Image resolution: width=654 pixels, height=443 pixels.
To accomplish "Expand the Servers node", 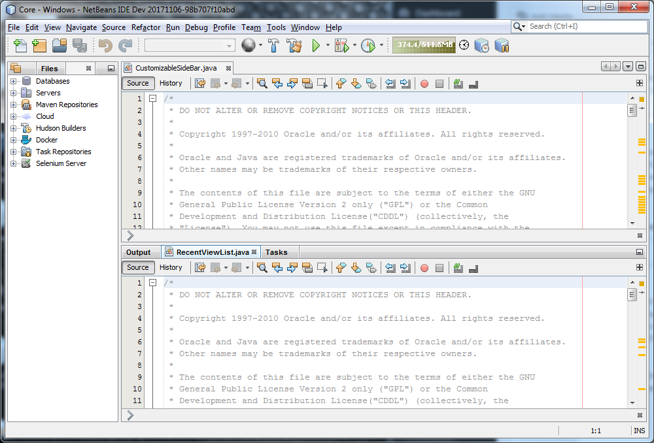I will tap(13, 93).
